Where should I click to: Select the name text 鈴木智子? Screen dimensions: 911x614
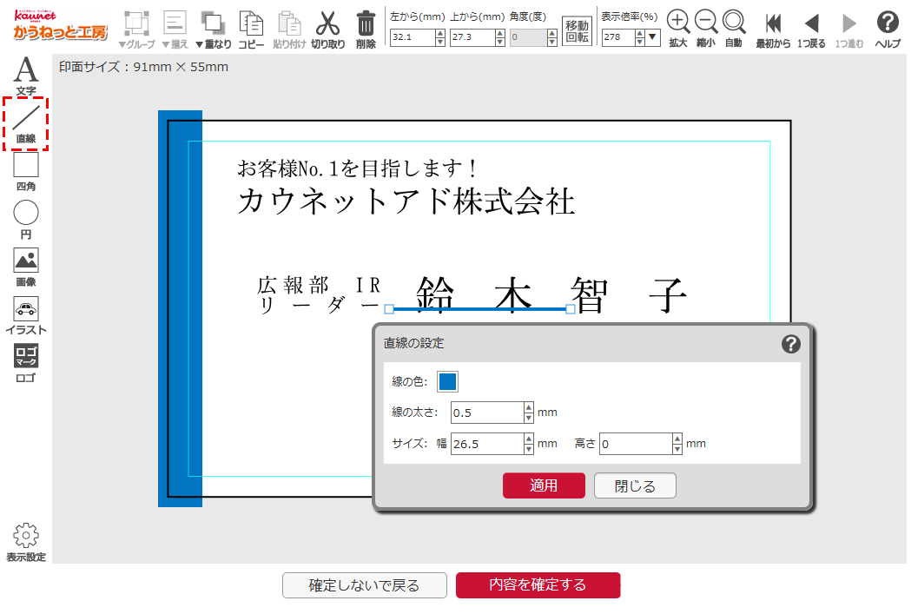552,295
